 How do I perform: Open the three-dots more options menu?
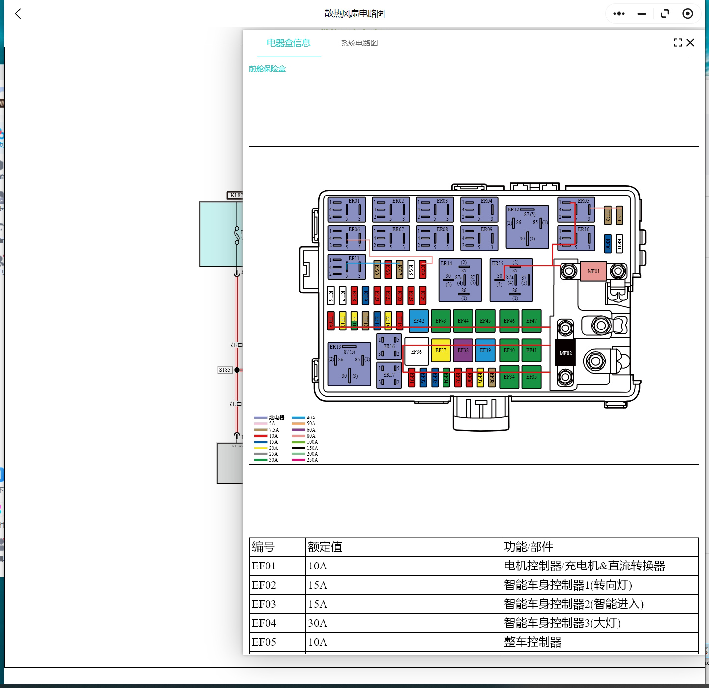click(619, 14)
